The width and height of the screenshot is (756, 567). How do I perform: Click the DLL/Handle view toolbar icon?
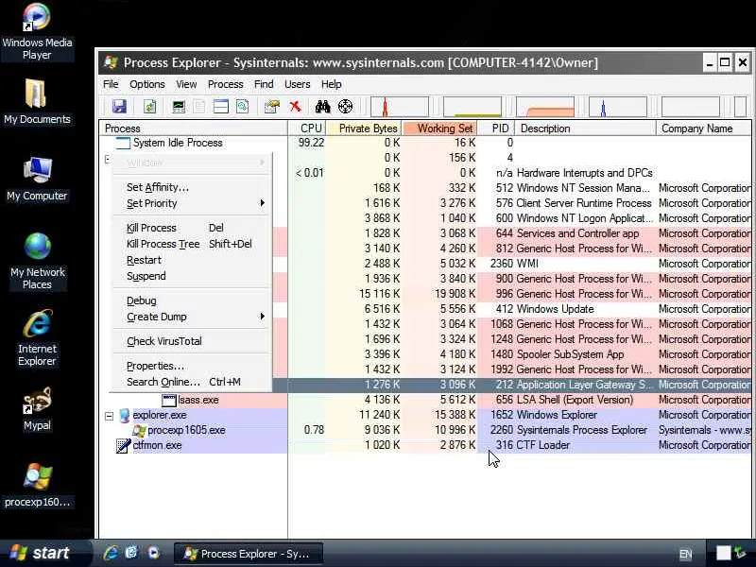(243, 106)
